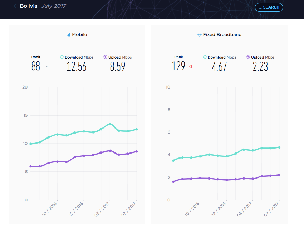Click the Fixed Broadband Upload Mbps label
Screen dimensions: 304x225
[263, 57]
